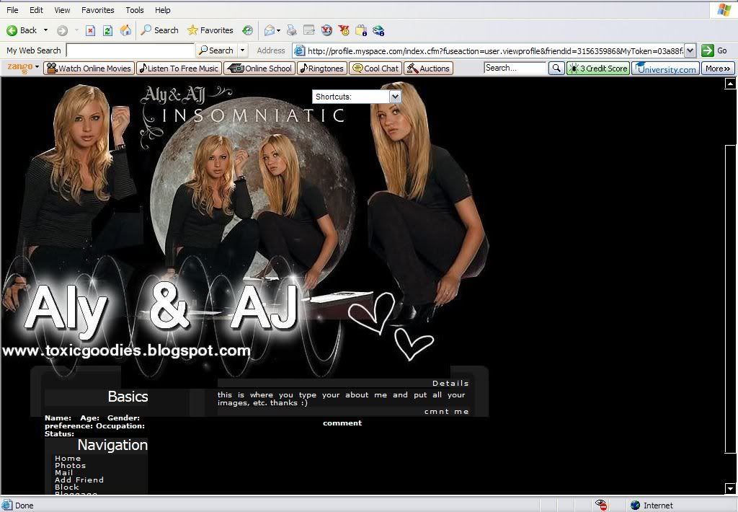Click Watch Online Movies button
The height and width of the screenshot is (512, 738).
pyautogui.click(x=89, y=69)
